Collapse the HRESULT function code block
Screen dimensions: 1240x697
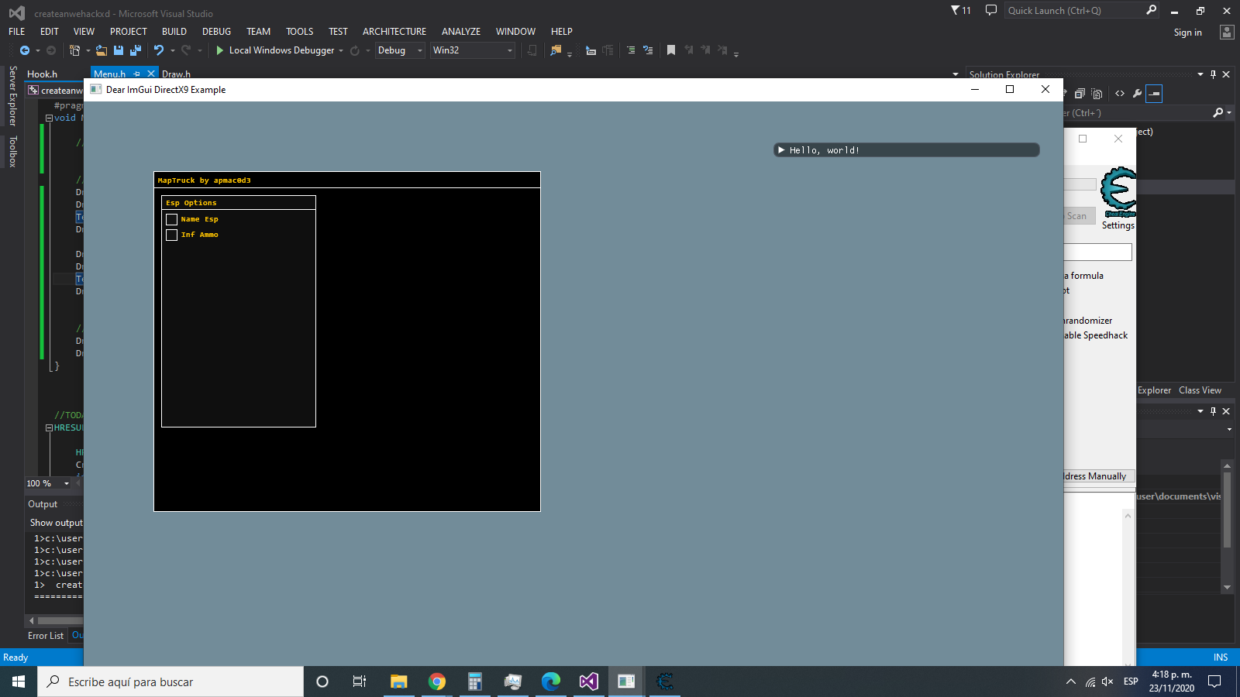(x=49, y=427)
